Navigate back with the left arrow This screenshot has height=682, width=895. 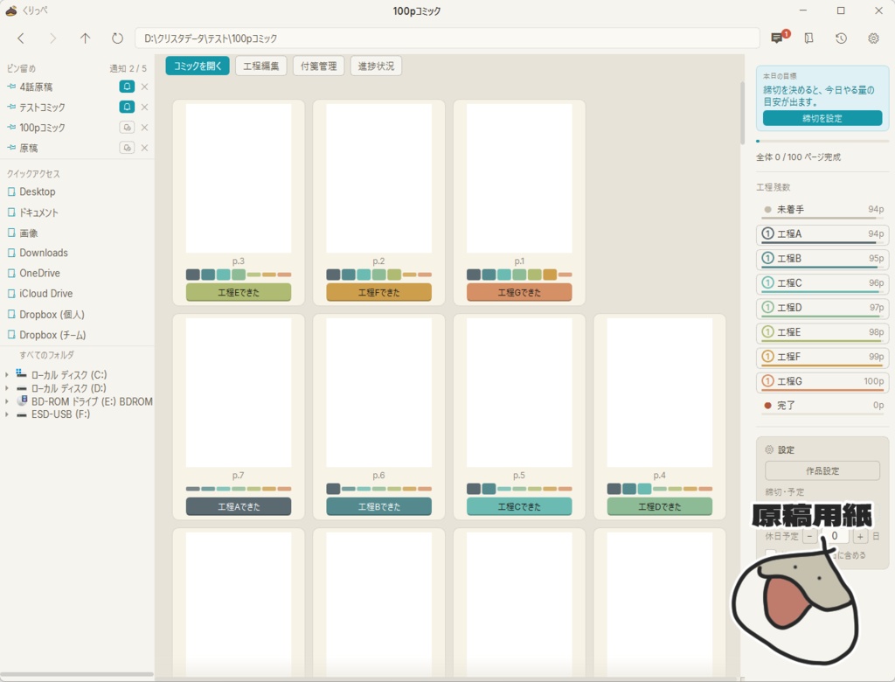pos(21,38)
